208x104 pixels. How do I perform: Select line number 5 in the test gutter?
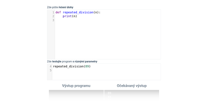point(50,70)
